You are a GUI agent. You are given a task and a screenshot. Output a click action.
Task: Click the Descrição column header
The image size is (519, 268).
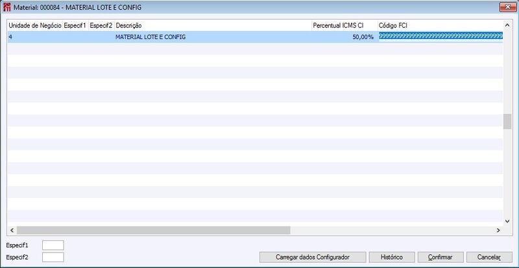[213, 25]
